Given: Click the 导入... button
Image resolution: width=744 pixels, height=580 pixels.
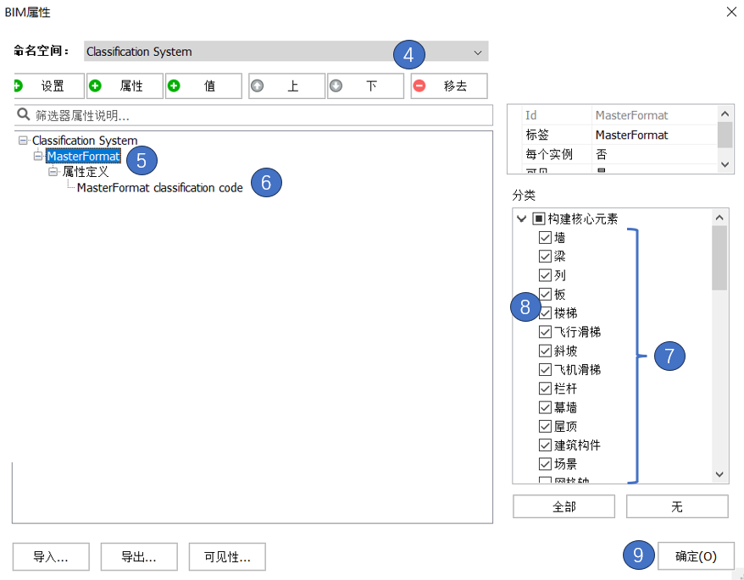Looking at the screenshot, I should (x=51, y=557).
